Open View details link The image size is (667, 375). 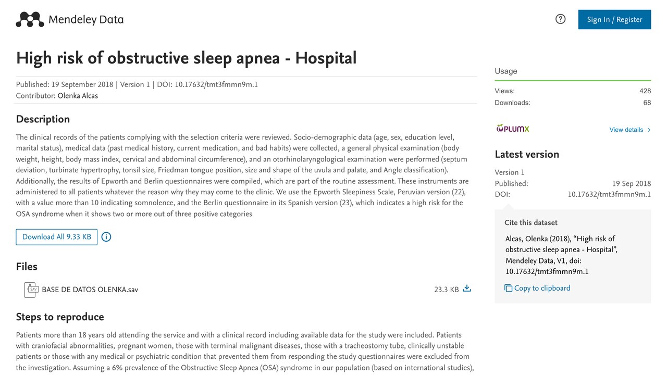click(x=626, y=130)
